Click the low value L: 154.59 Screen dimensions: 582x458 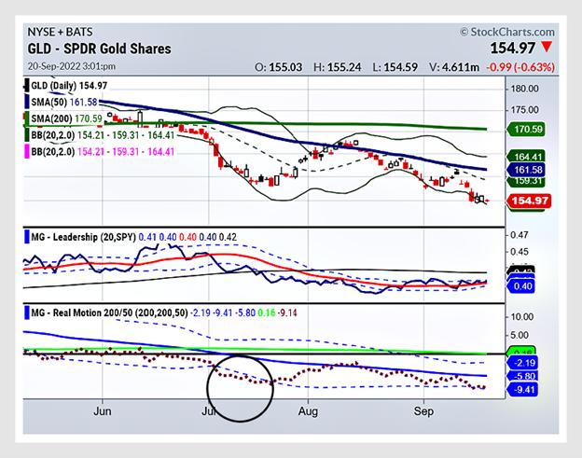[x=395, y=67]
